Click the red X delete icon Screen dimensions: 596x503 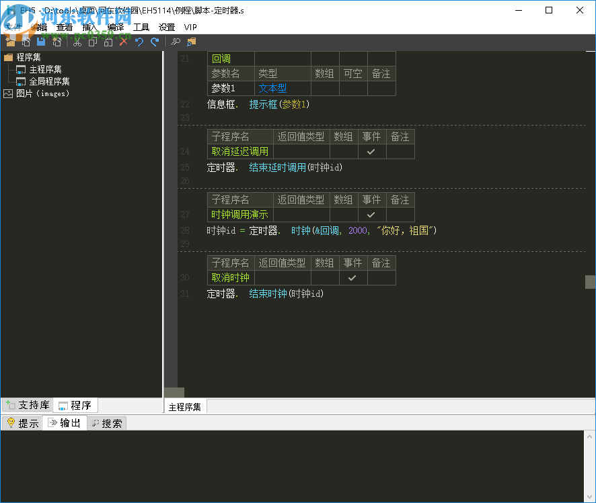click(x=123, y=42)
